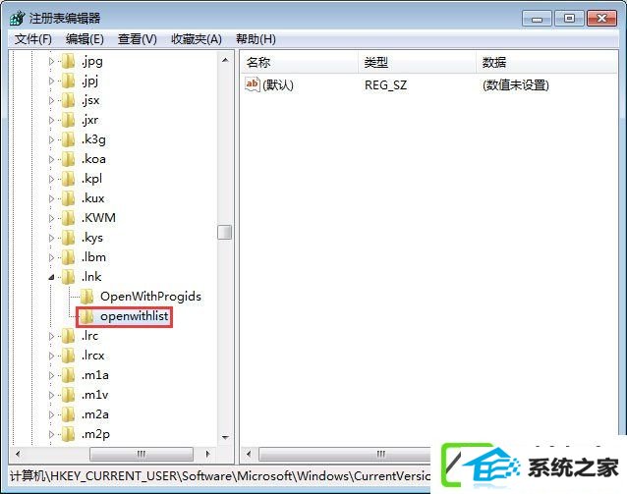The image size is (627, 494).
Task: Expand the .jsx key
Action: click(51, 100)
